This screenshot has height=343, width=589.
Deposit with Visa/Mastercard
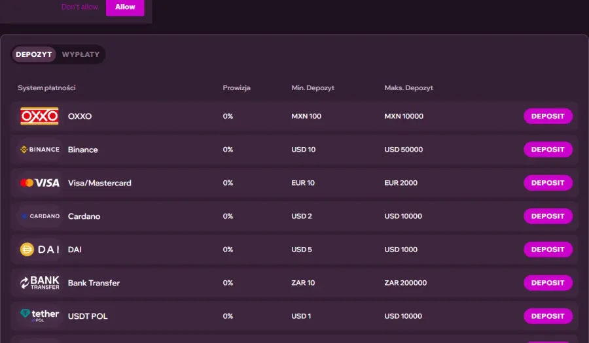point(548,183)
